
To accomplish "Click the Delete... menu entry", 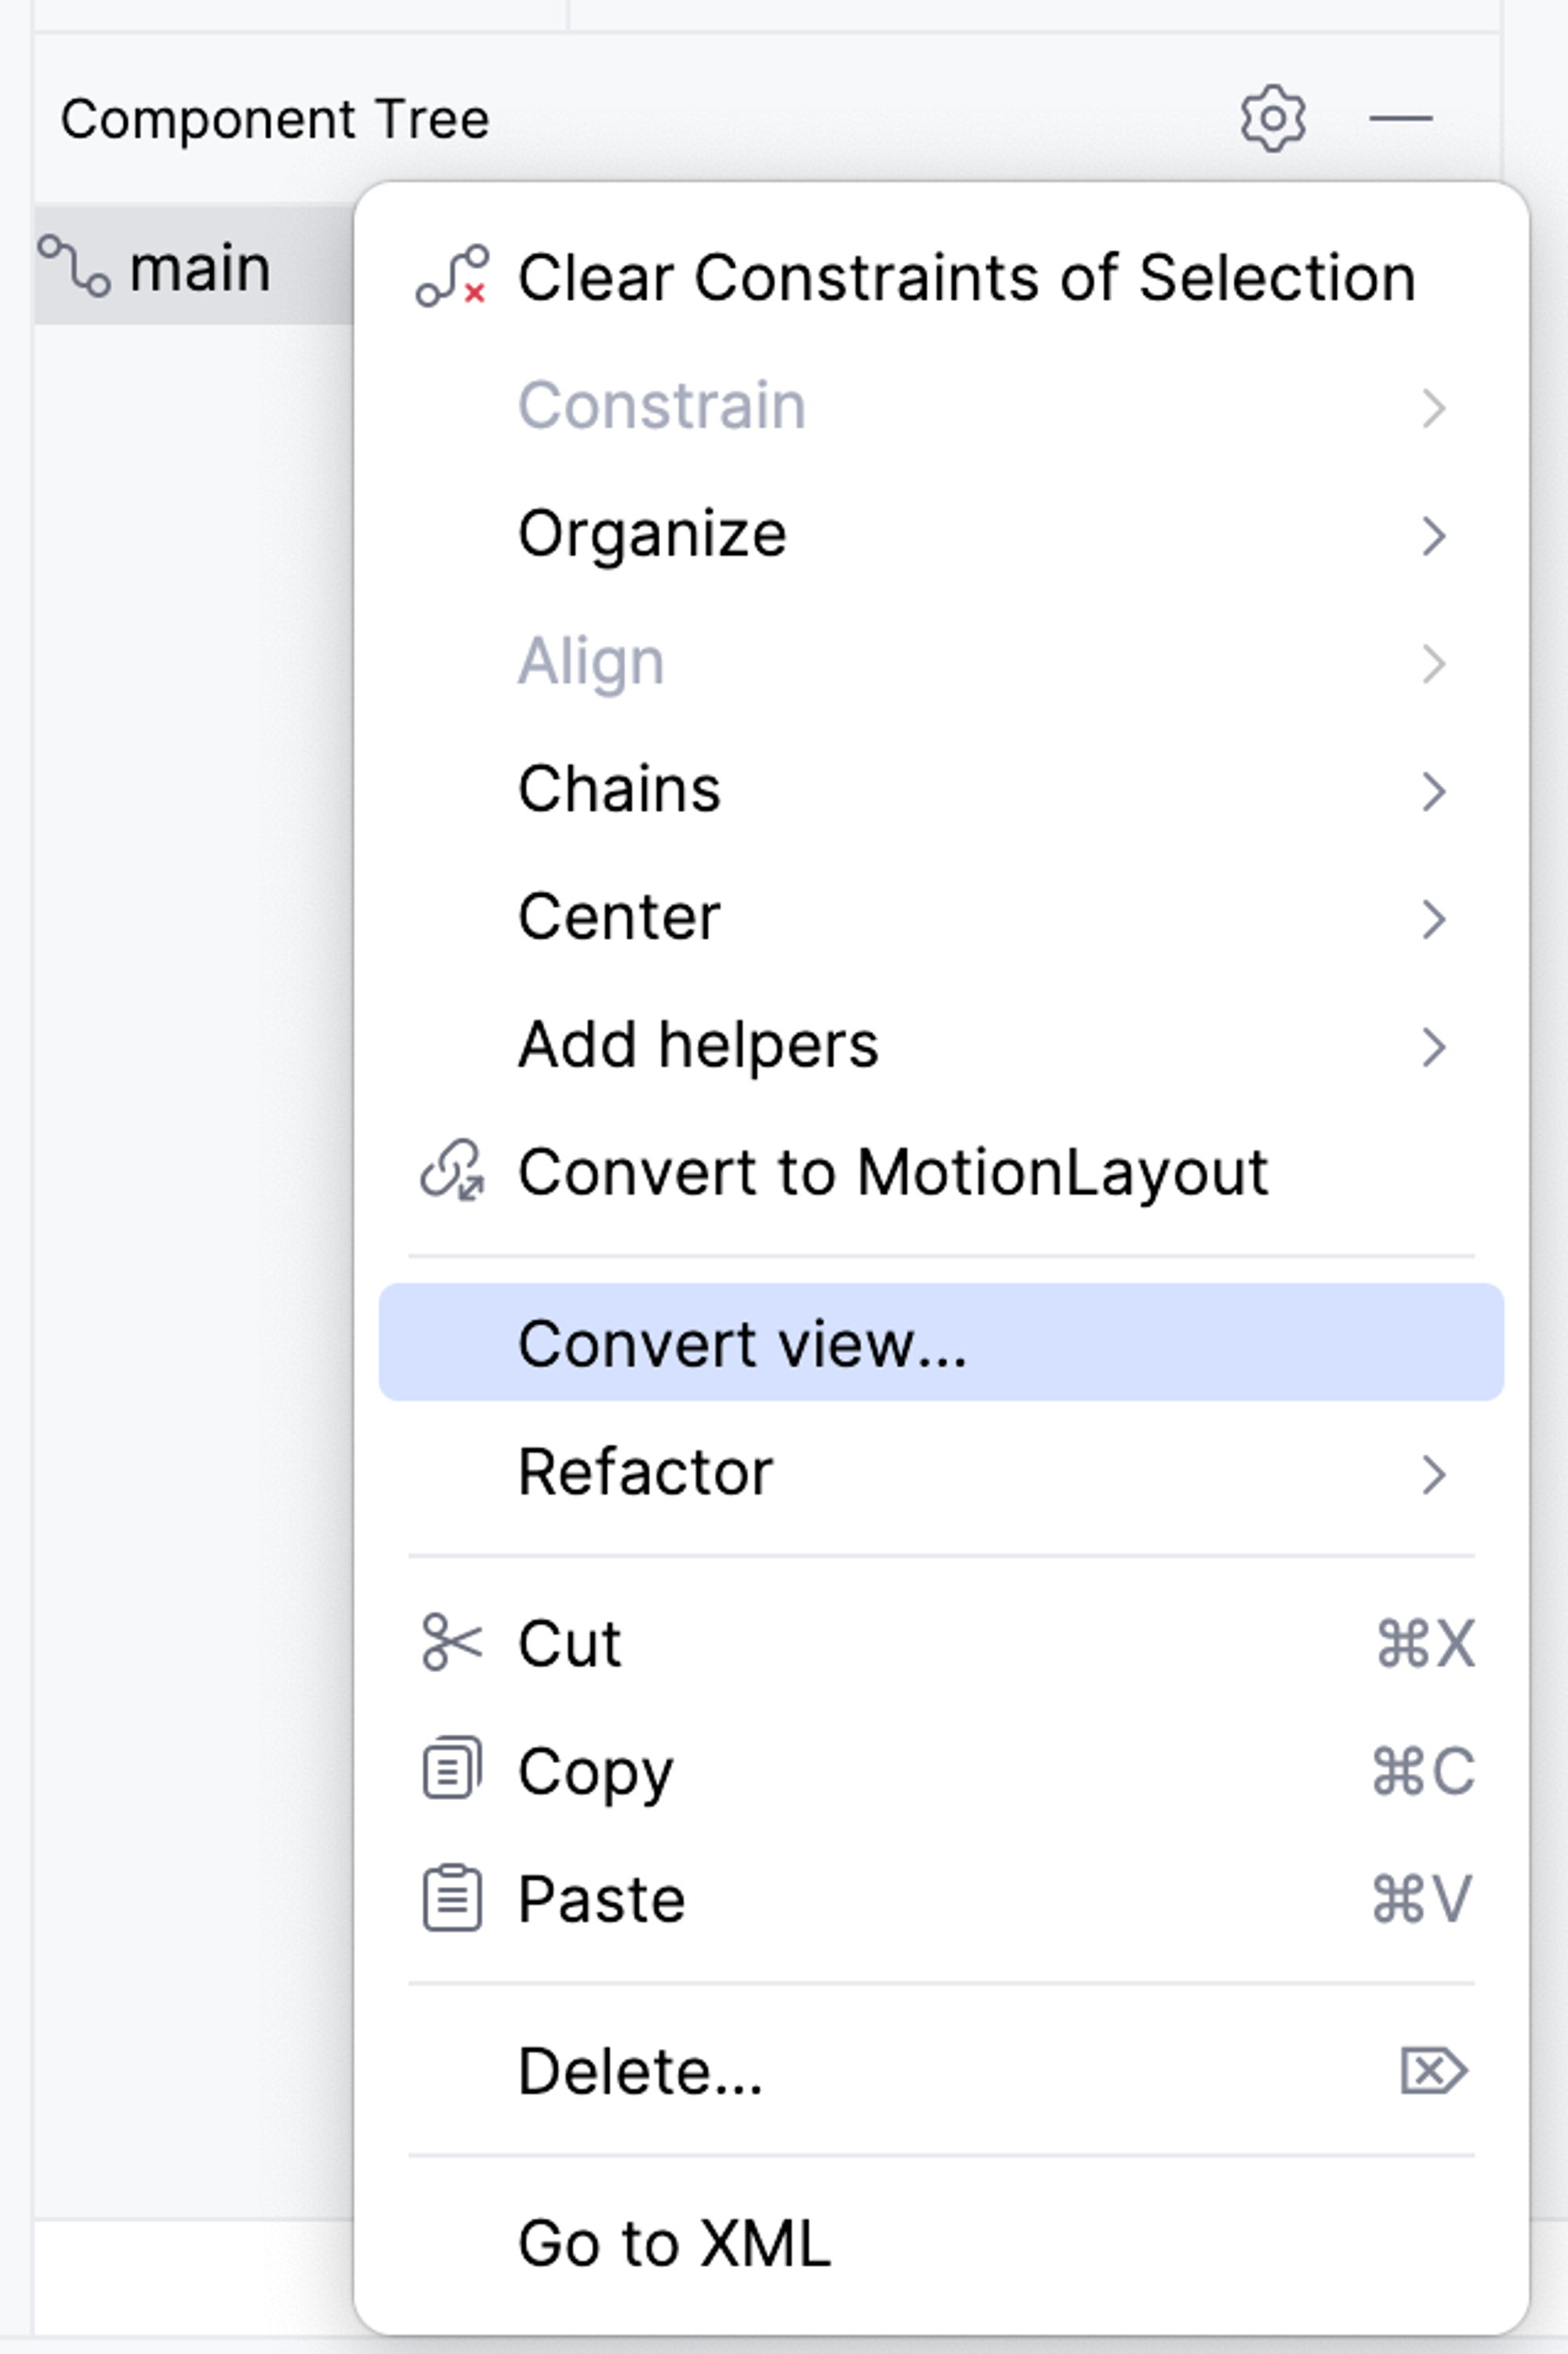I will [x=640, y=2070].
